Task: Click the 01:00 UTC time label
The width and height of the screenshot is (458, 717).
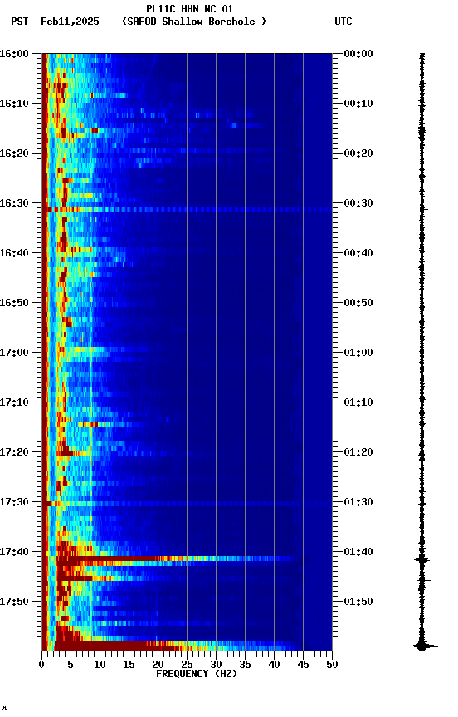Action: coord(358,353)
